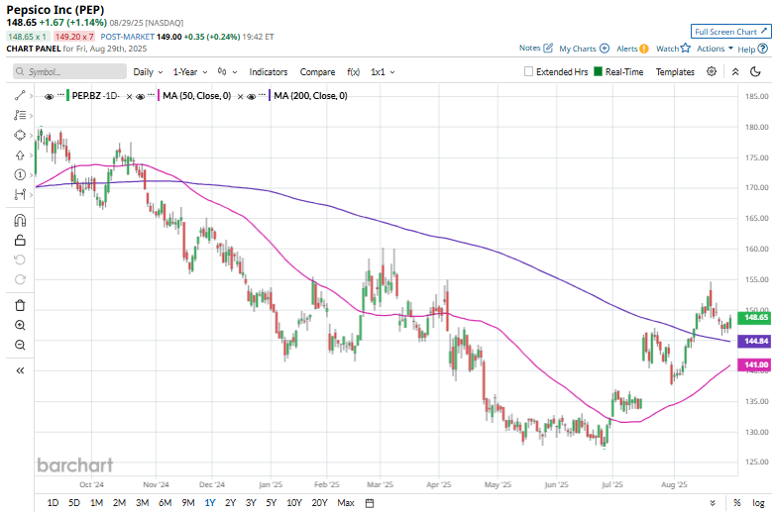This screenshot has width=774, height=516.
Task: Expand the Actions dropdown
Action: (715, 49)
